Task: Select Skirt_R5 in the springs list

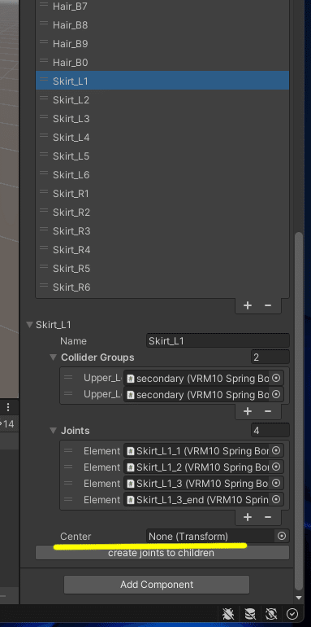Action: pos(162,269)
